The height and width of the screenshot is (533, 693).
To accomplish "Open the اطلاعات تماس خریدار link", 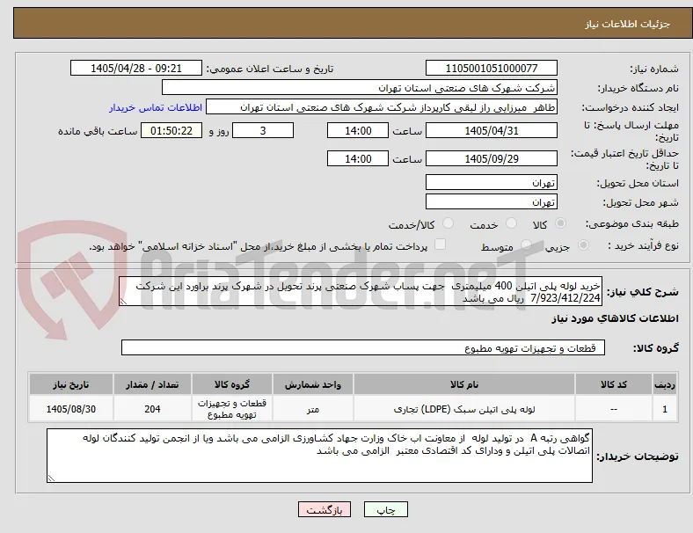I will click(156, 107).
